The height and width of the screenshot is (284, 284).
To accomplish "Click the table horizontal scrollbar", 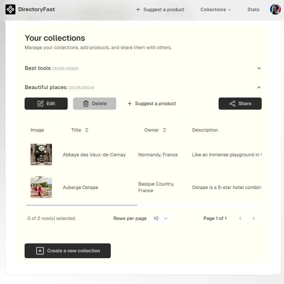I will 82,205.
